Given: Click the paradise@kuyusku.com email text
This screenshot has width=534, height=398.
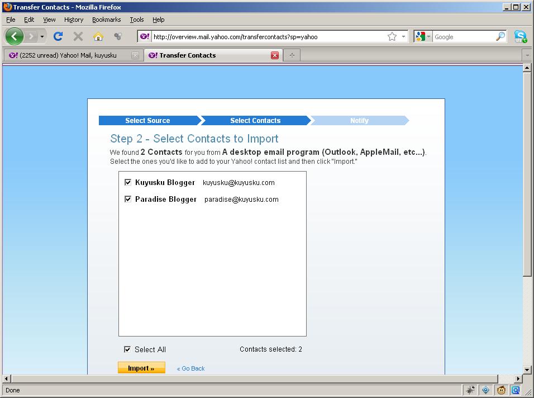Looking at the screenshot, I should click(x=241, y=200).
